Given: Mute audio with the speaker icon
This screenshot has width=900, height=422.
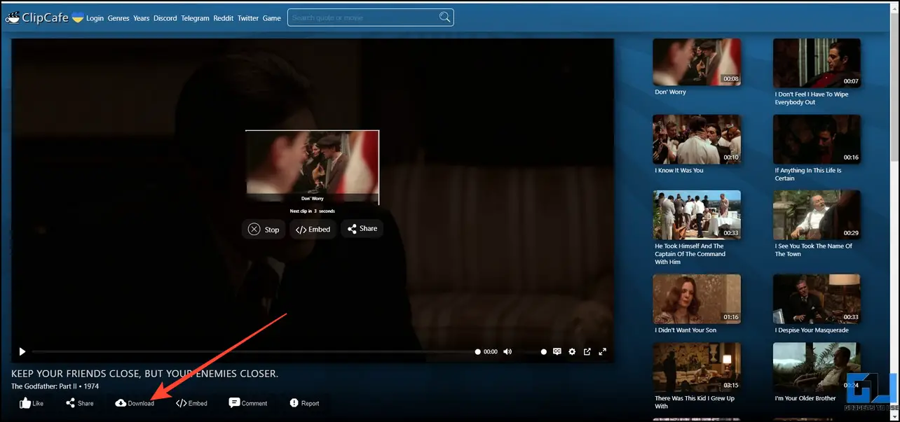Looking at the screenshot, I should [x=507, y=351].
